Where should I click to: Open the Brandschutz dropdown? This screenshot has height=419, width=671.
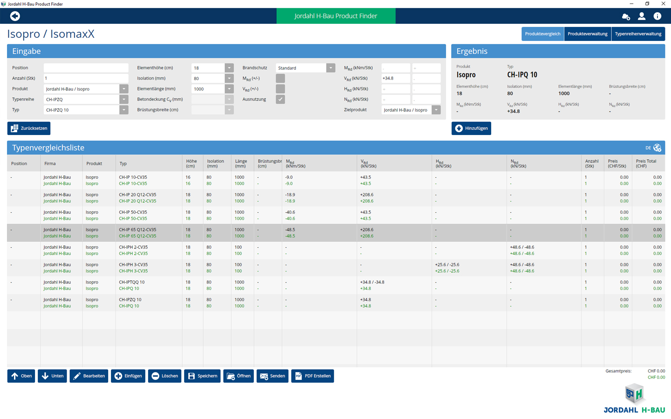tap(330, 68)
